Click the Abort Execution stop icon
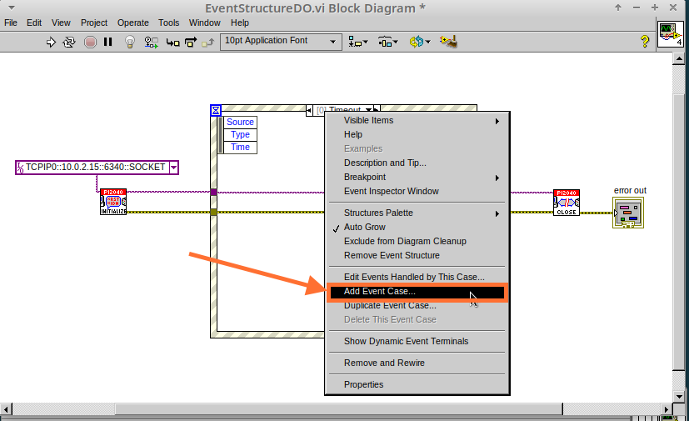 point(90,43)
